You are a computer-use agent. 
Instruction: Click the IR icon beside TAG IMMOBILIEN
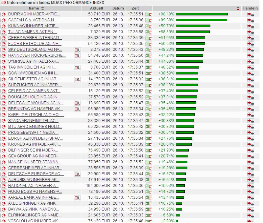[x=78, y=68]
